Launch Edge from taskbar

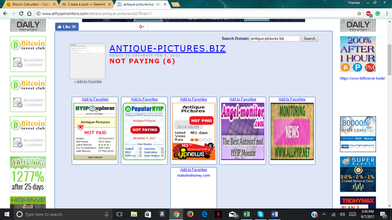(x=204, y=215)
